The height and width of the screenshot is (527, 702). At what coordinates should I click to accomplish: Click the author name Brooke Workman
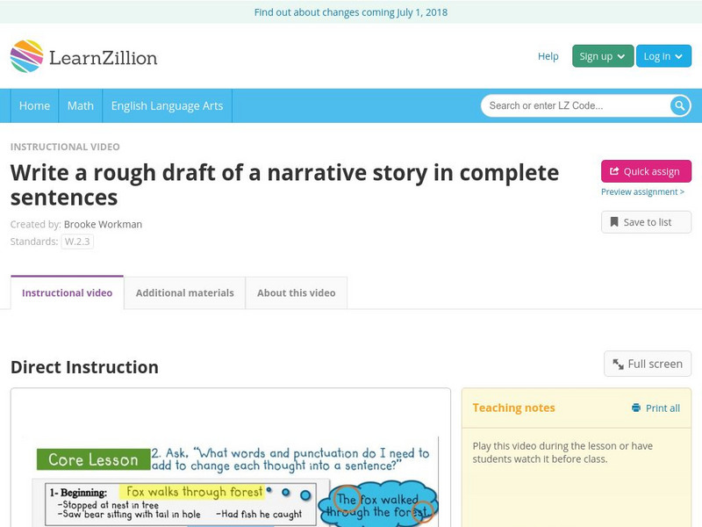click(103, 224)
